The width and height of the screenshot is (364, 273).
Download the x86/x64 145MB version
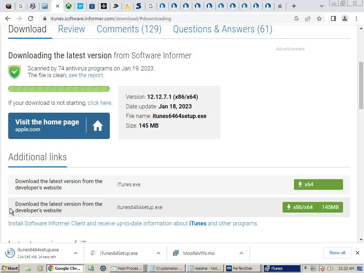(x=312, y=207)
